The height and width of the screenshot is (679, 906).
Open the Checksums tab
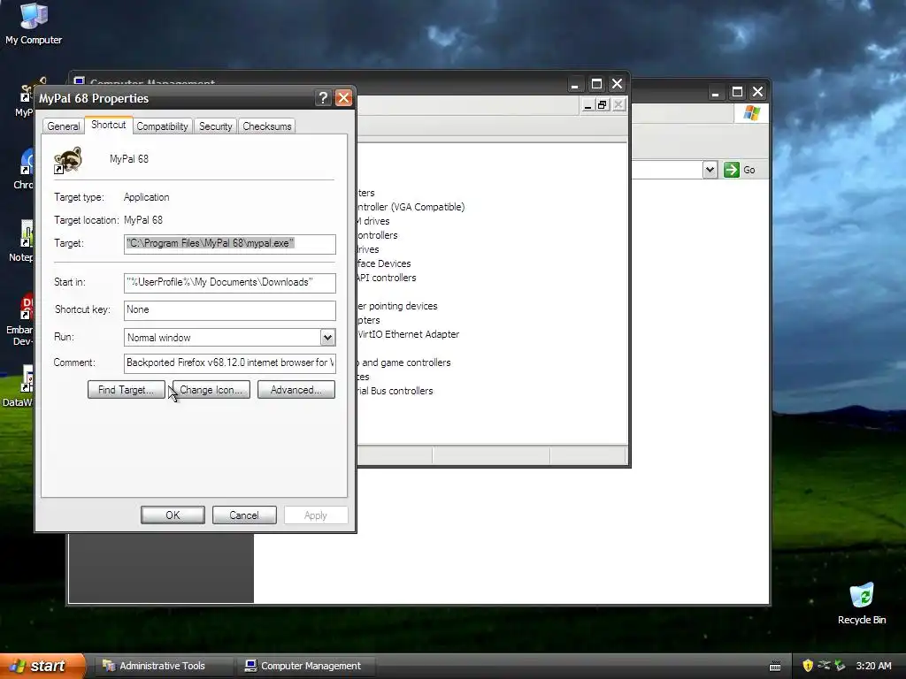click(267, 126)
